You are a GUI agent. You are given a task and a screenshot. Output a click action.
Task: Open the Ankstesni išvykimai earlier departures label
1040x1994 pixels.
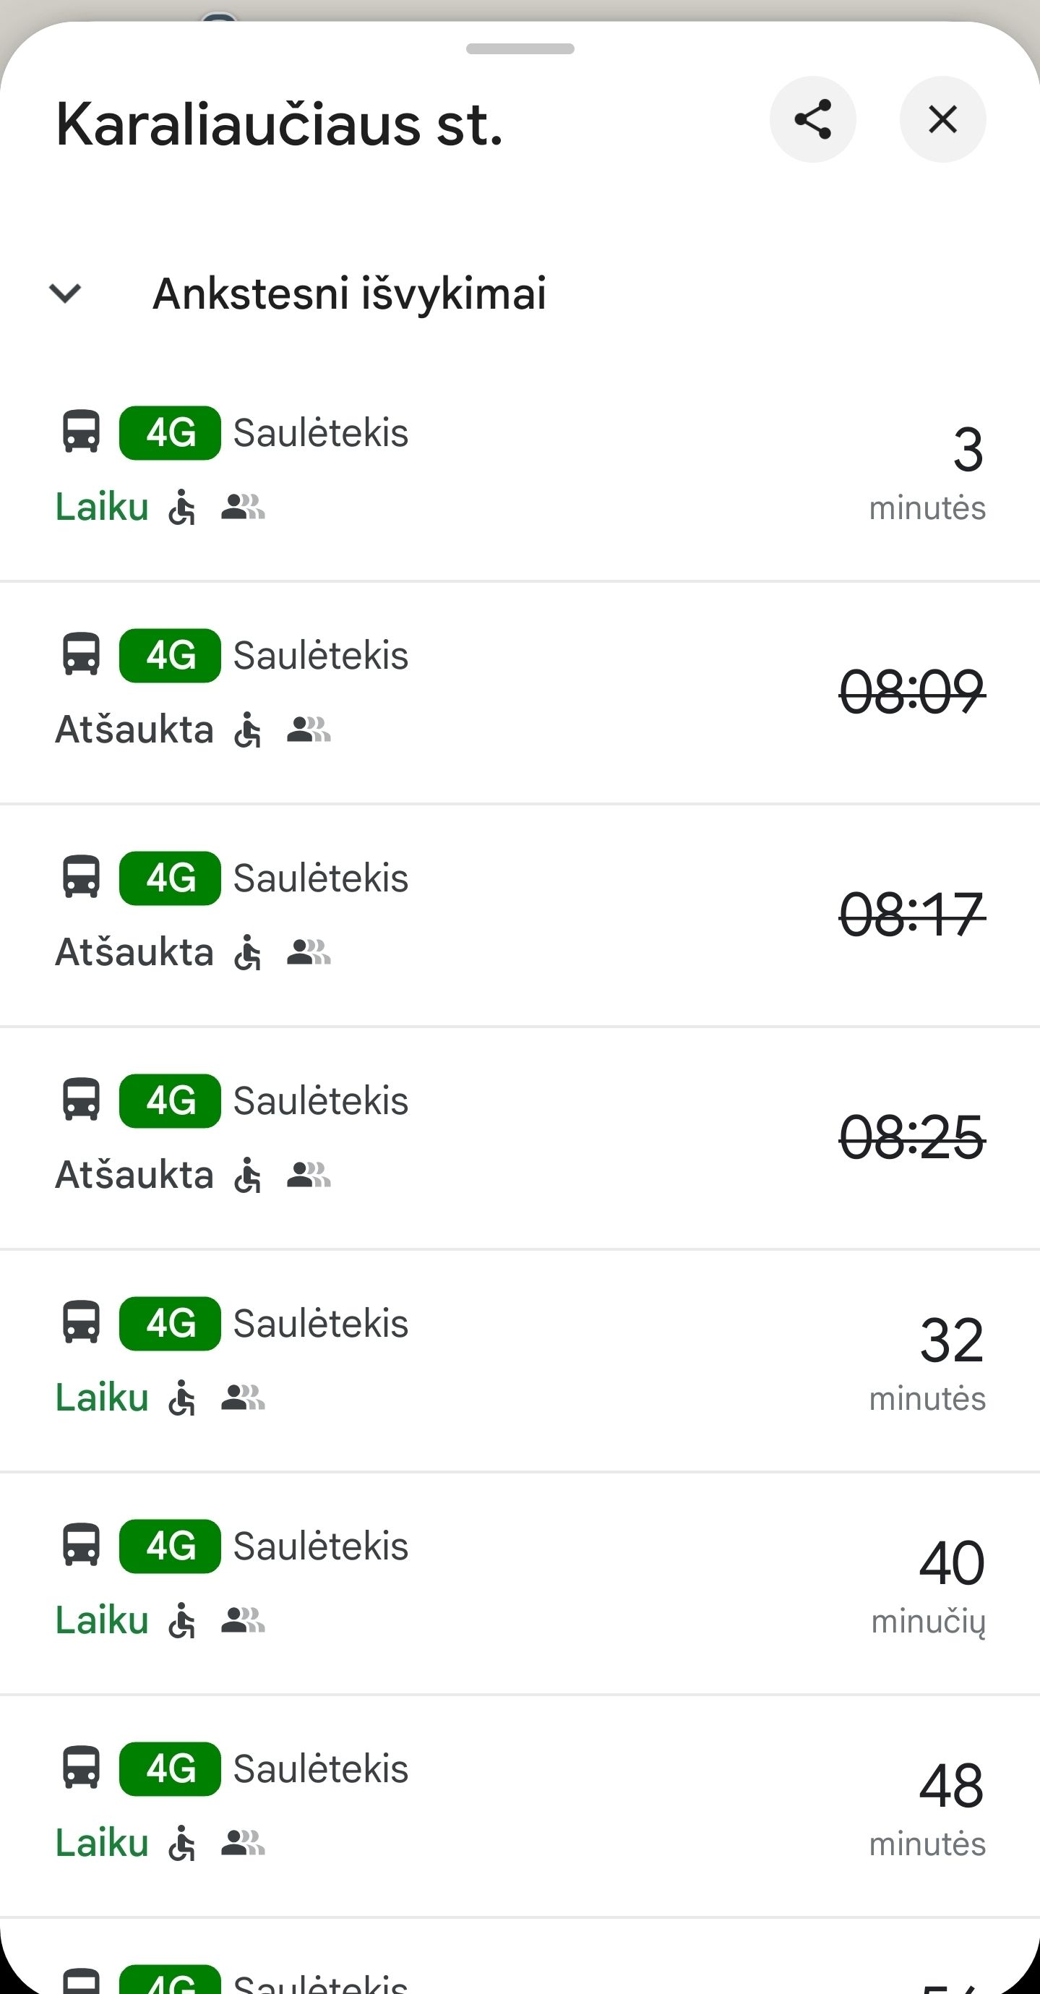point(349,294)
